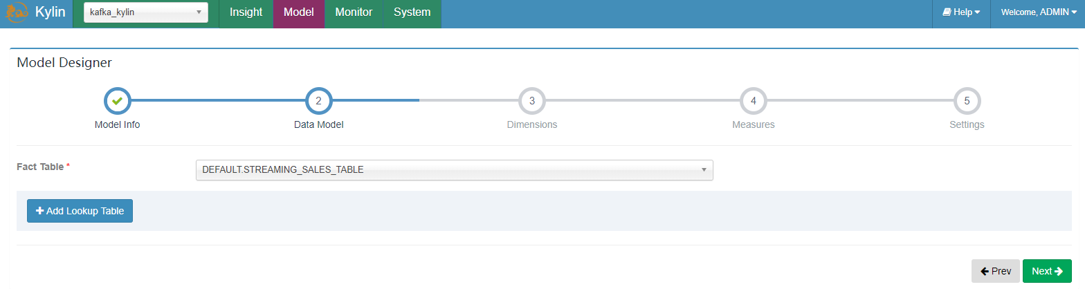This screenshot has width=1085, height=289.
Task: Go back with the Prev button
Action: point(996,271)
